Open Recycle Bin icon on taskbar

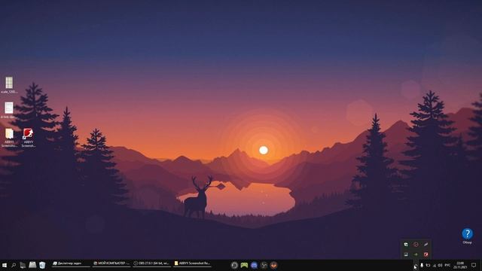(x=42, y=265)
